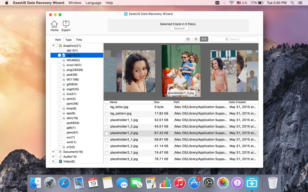The height and width of the screenshot is (192, 308).
Task: Expand the Audio(14) category
Action: 53,157
